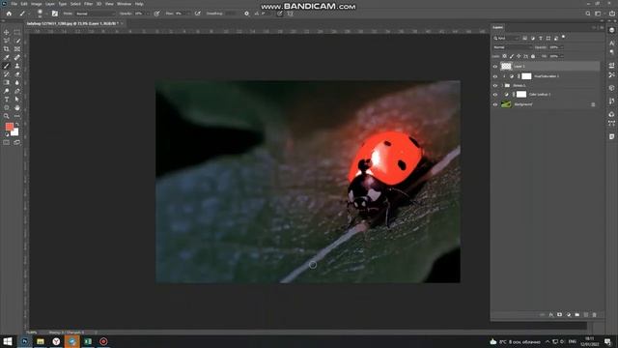This screenshot has width=618, height=348.
Task: Select the Dodge tool
Action: (7, 91)
